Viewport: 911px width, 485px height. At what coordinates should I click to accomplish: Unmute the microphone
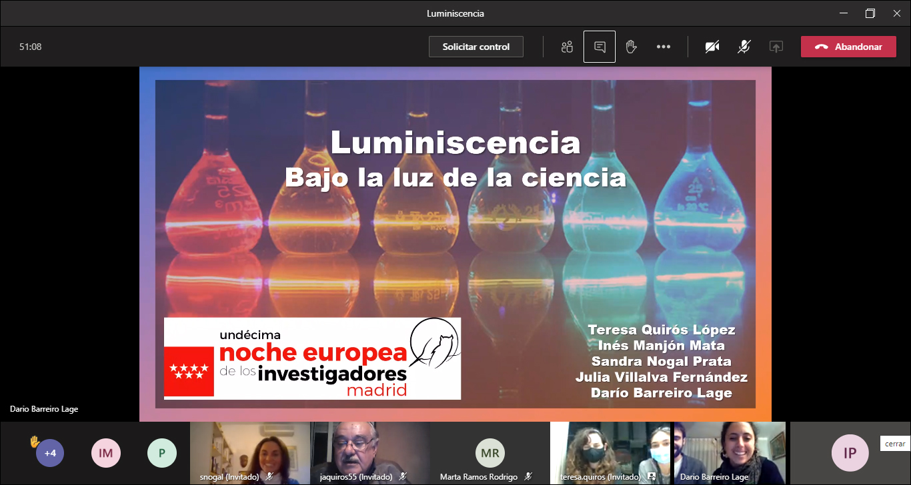(744, 47)
